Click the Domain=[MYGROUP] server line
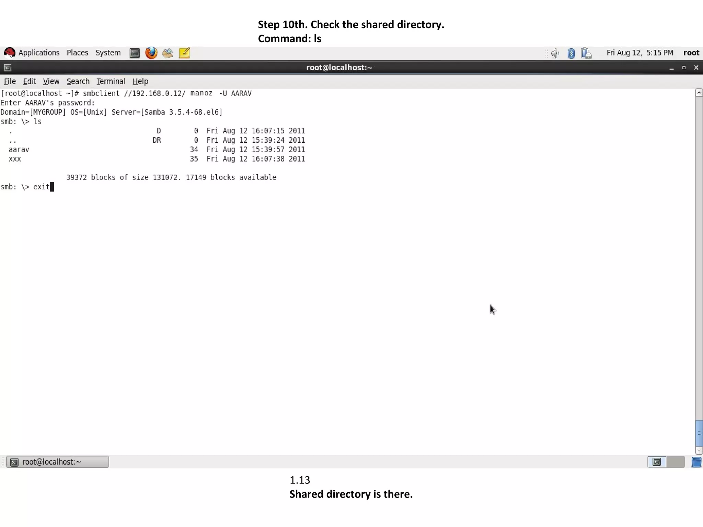 point(112,112)
